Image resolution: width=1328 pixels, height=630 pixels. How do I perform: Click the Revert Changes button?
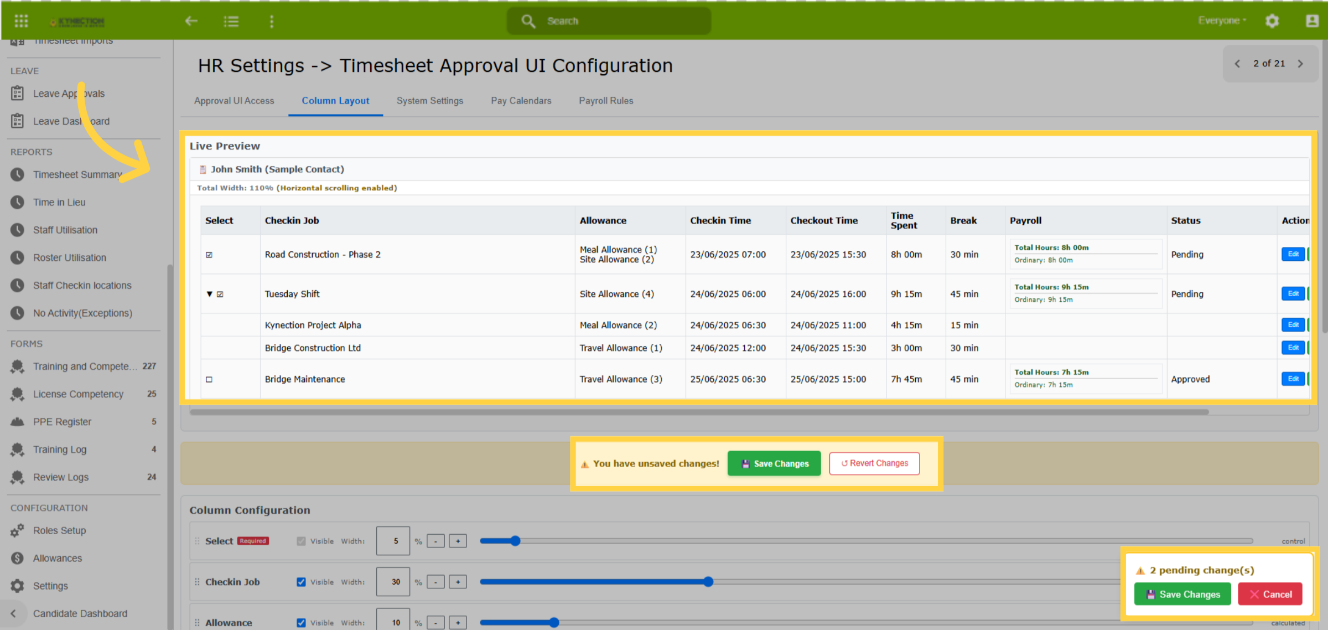874,463
